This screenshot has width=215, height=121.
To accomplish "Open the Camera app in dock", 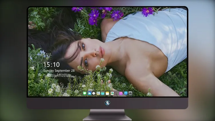I will pyautogui.click(x=130, y=93).
